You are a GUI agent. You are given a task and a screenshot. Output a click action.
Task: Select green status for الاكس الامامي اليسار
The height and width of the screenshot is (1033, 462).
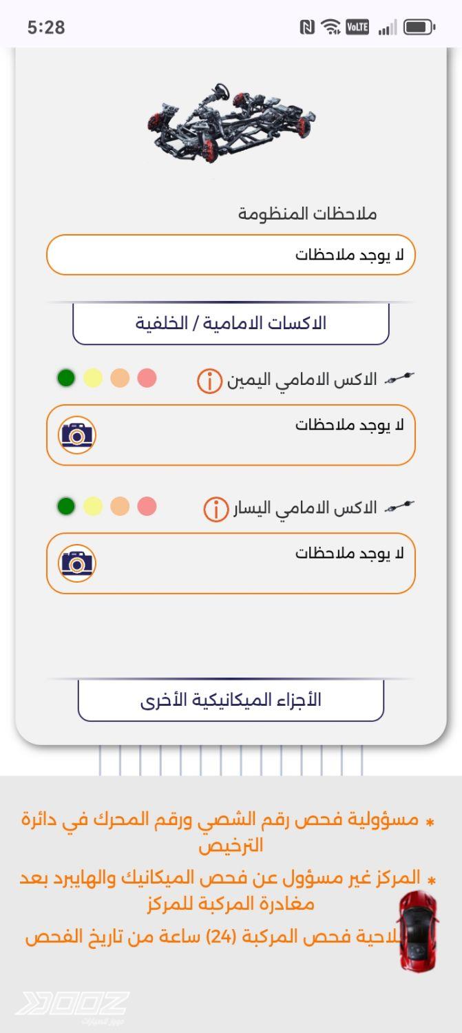66,507
